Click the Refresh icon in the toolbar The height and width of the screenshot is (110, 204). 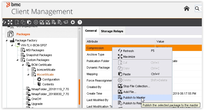tap(4, 22)
